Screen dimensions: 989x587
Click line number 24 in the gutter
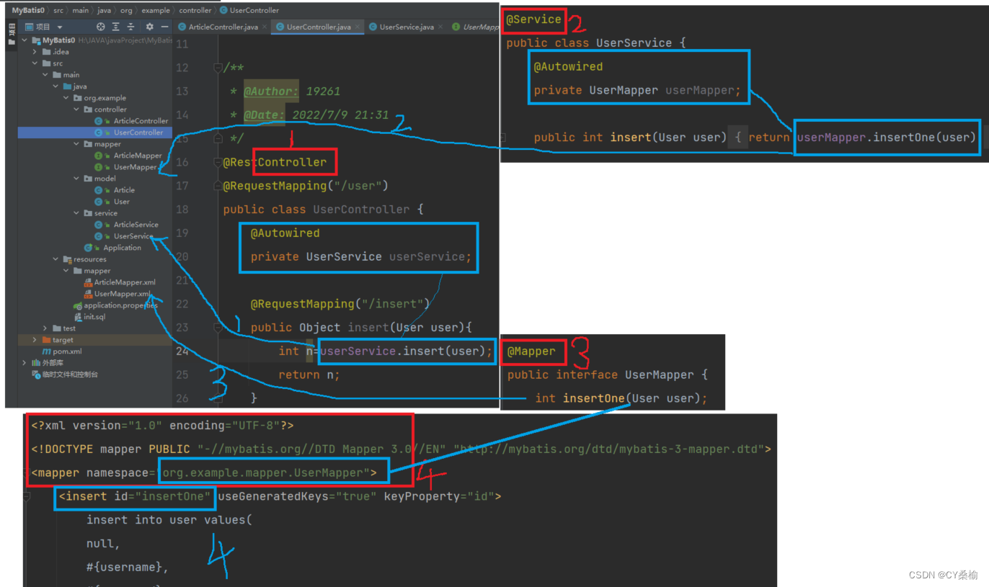182,351
